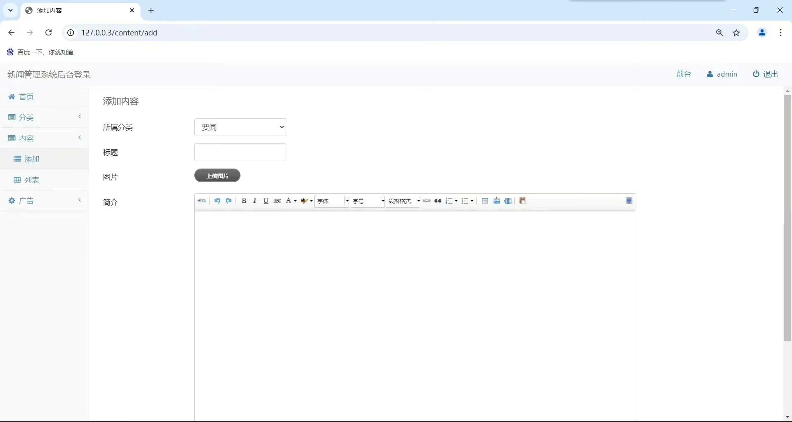Open the numbered list style dropdown arrow
This screenshot has height=422, width=792.
point(456,201)
